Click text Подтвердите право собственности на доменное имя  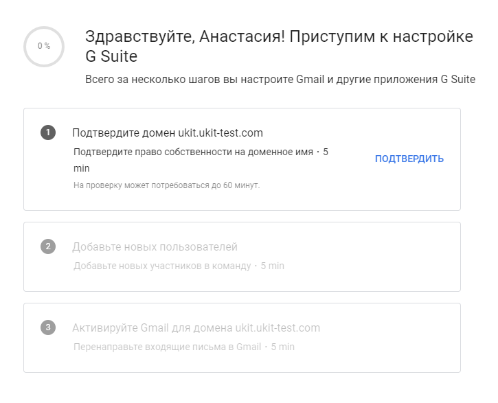point(193,152)
